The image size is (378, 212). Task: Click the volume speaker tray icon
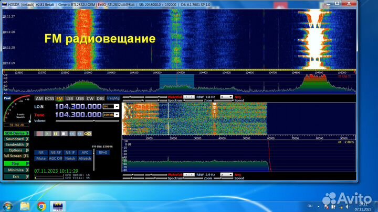(347, 207)
